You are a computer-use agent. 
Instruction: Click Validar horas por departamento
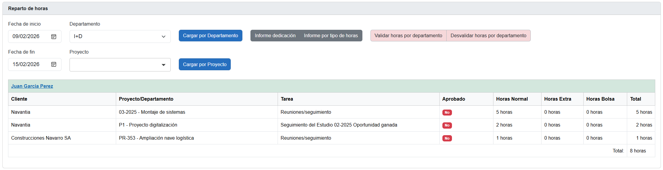click(408, 36)
